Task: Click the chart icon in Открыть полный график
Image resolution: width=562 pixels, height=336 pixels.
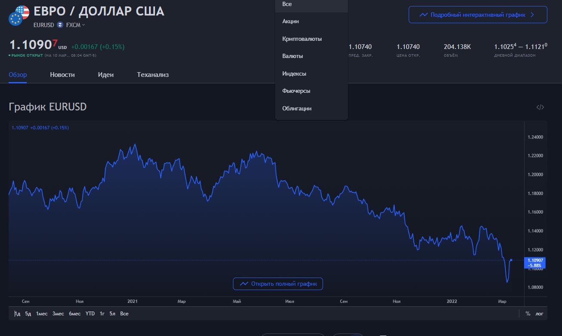Action: coord(244,284)
